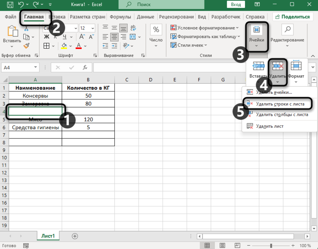
Task: Open the font size 12 dropdown
Action: click(x=92, y=28)
